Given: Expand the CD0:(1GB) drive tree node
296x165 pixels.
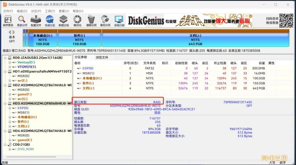Looking at the screenshot, I should (5, 144).
